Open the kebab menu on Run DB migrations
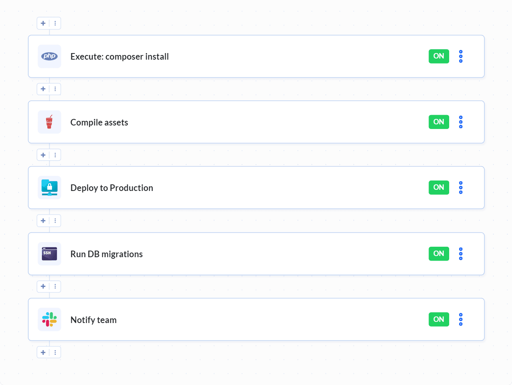 [x=460, y=254]
